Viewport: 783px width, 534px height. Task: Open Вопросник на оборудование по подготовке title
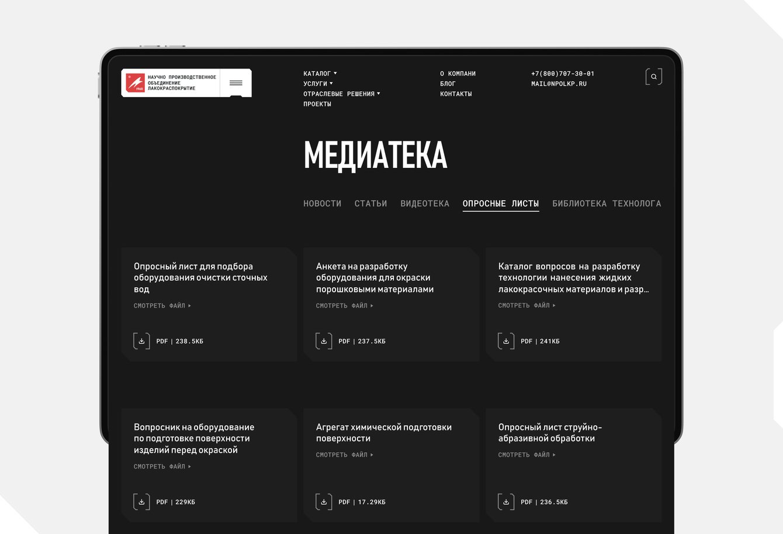click(194, 439)
